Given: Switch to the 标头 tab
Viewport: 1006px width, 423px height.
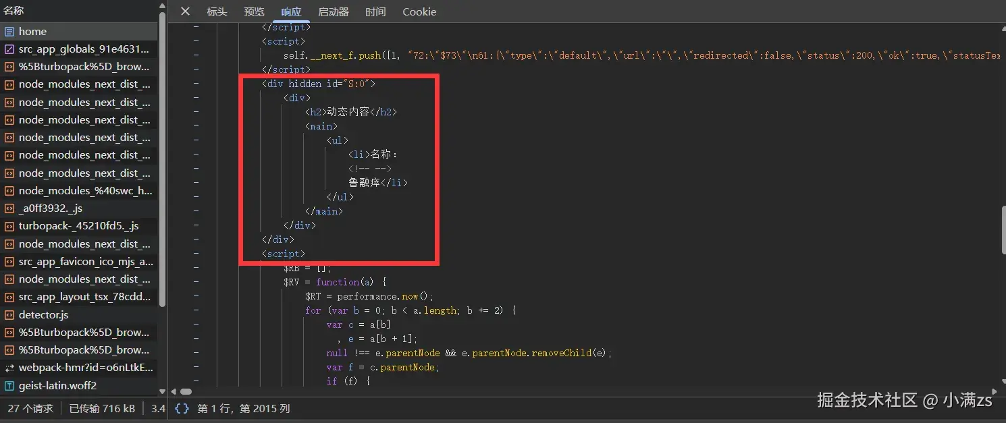Looking at the screenshot, I should [x=217, y=11].
